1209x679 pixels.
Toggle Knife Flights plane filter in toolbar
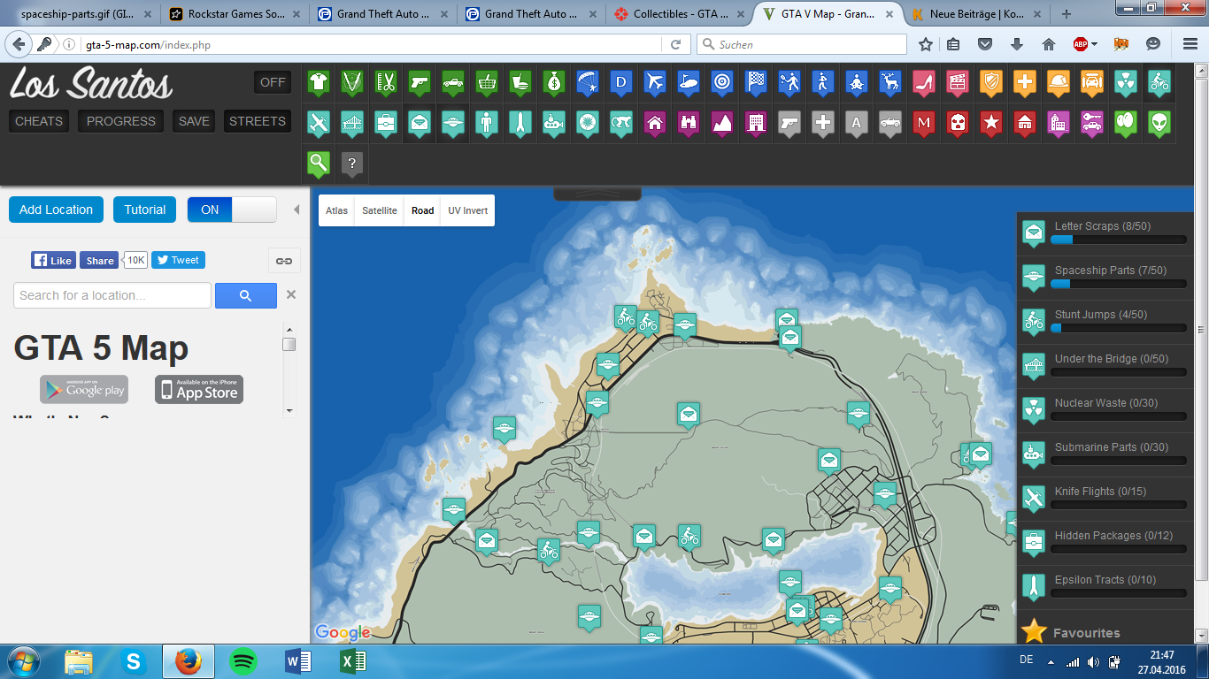click(319, 124)
